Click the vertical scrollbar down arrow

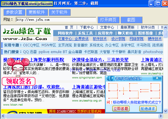pos(166,111)
